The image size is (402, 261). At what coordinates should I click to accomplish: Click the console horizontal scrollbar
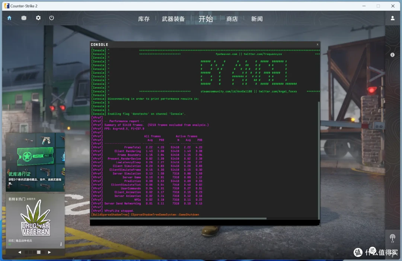pos(178,219)
